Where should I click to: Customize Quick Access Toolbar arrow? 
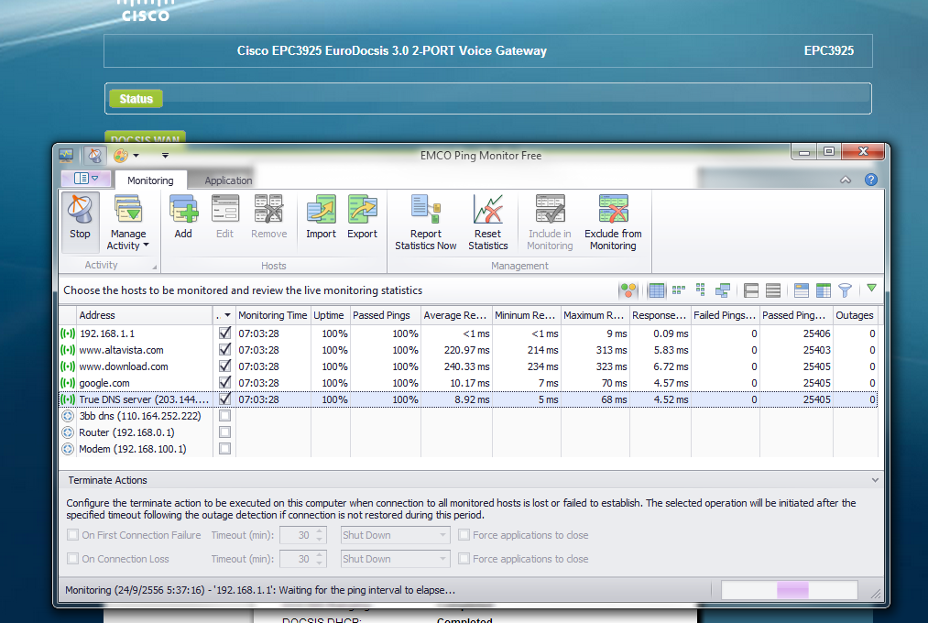click(165, 156)
